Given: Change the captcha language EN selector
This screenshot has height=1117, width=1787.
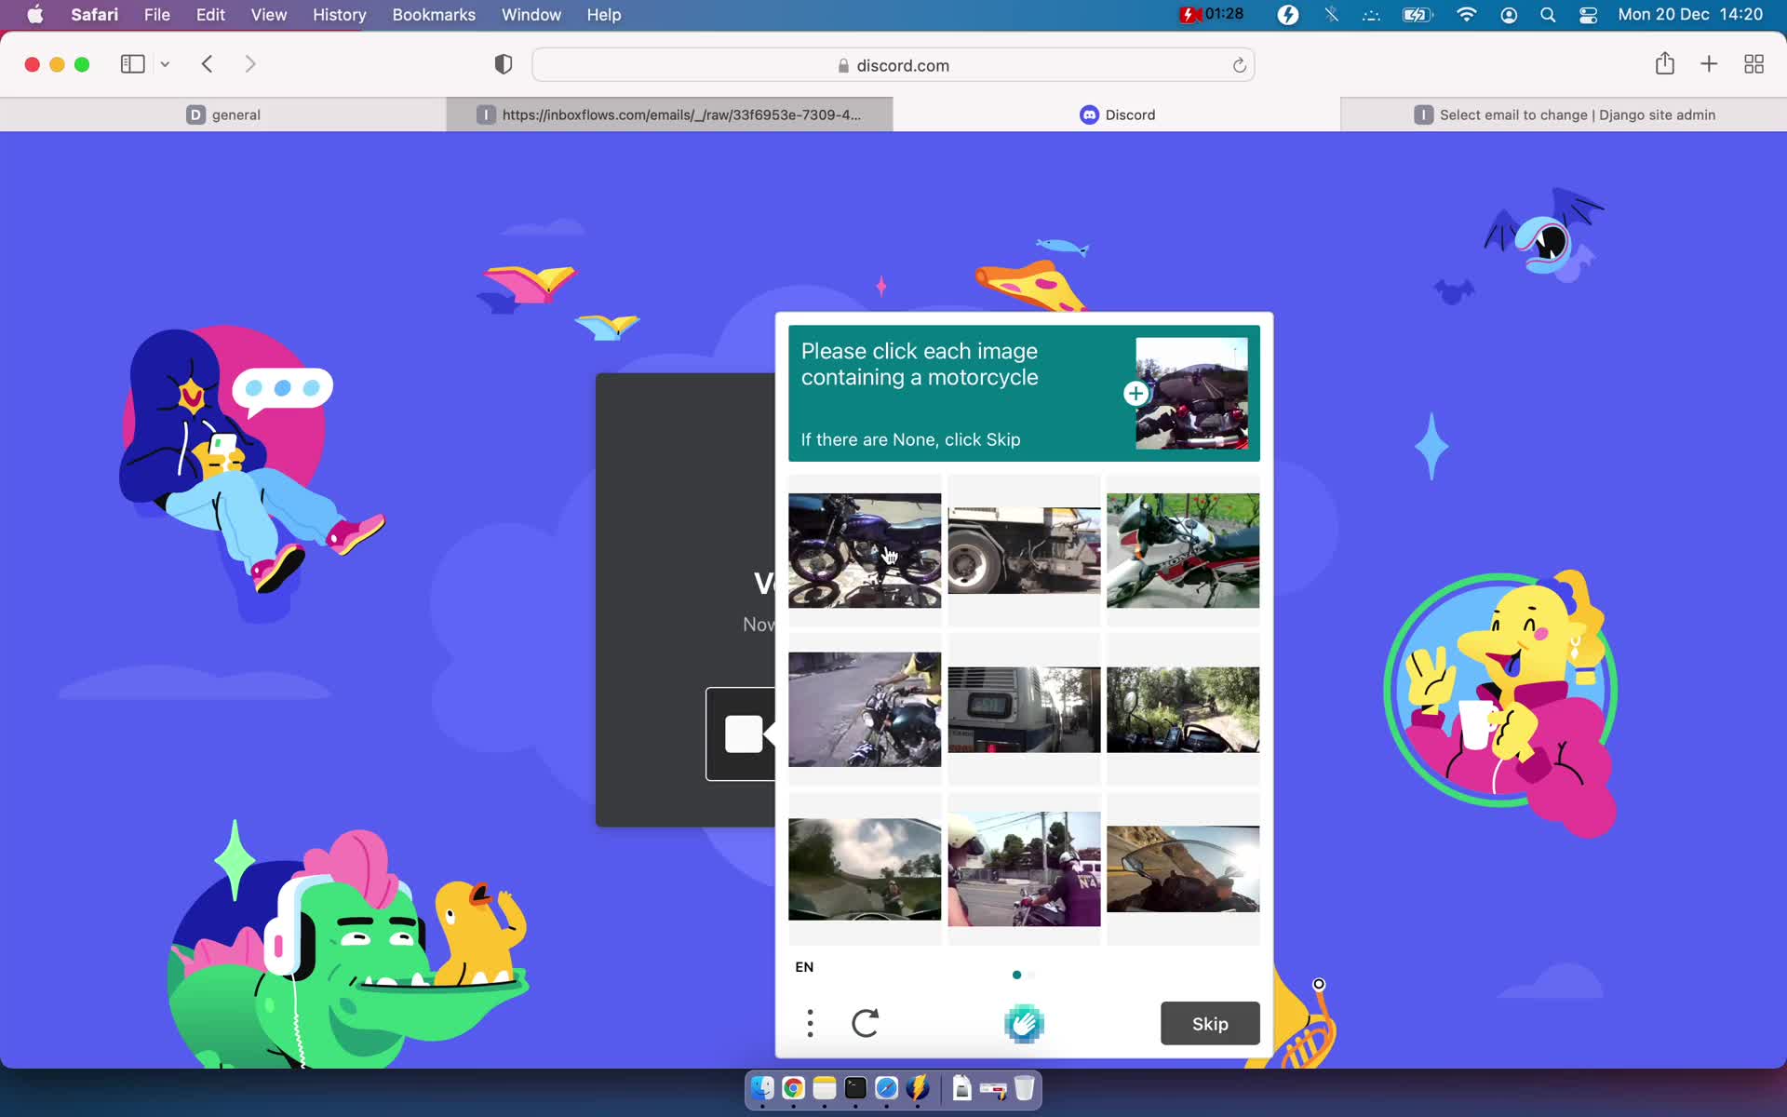Looking at the screenshot, I should click(x=804, y=967).
